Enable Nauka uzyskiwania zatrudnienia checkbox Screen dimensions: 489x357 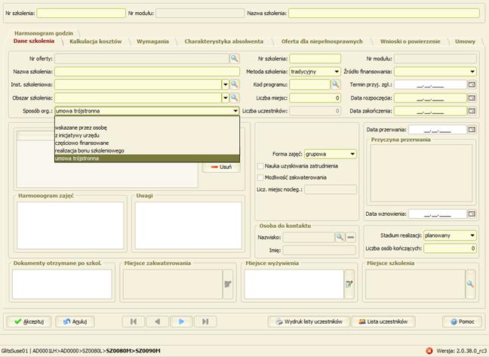260,166
